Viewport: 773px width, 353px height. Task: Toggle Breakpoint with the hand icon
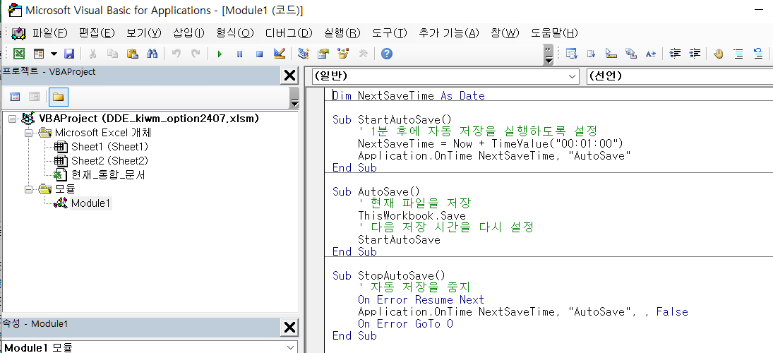(719, 54)
